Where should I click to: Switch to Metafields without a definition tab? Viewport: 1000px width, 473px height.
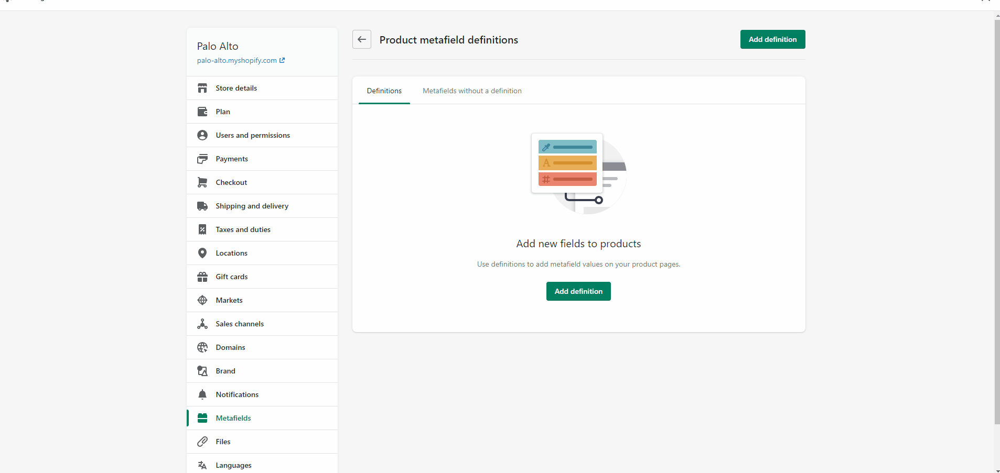[x=472, y=91]
